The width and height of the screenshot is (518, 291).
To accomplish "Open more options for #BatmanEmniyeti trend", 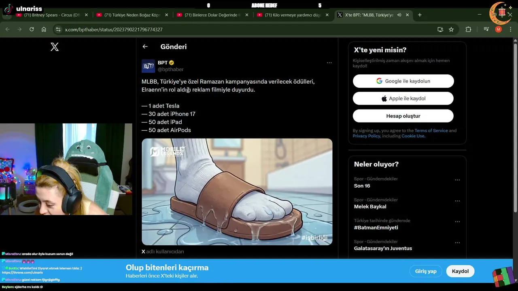I will (457, 221).
